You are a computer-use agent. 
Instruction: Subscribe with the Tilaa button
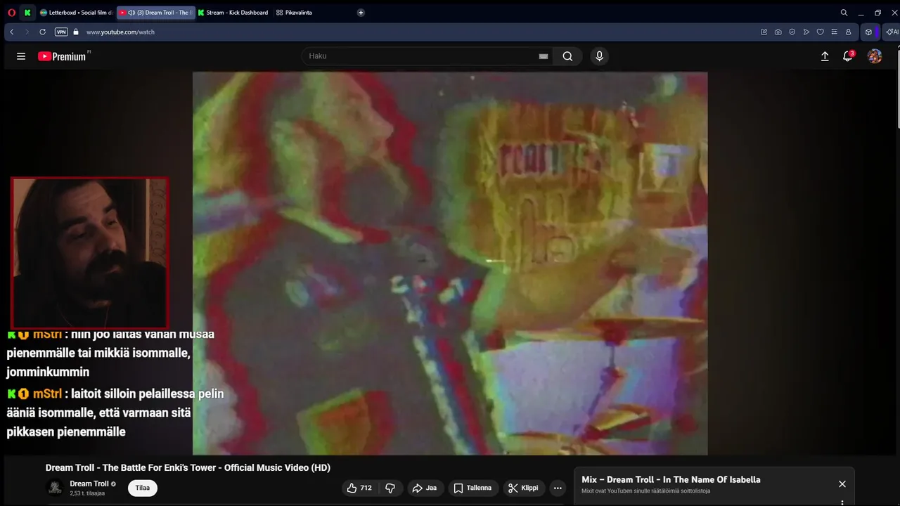pos(143,488)
